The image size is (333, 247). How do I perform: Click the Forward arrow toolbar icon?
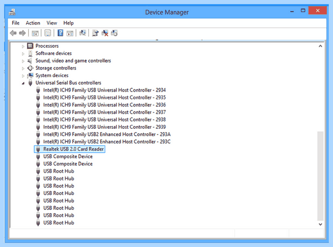pos(23,33)
